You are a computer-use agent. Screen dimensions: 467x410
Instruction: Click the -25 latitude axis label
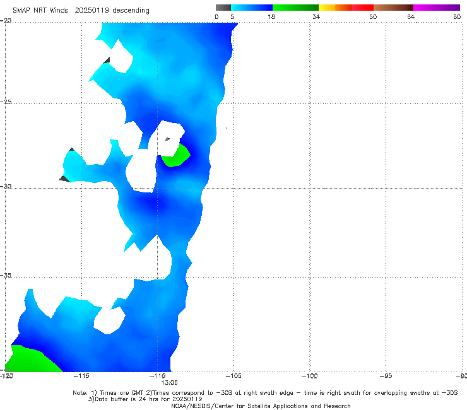coord(6,102)
